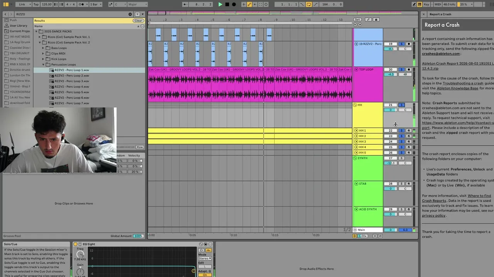
Task: Open the Push place in the browser sidebar
Action: (x=13, y=20)
